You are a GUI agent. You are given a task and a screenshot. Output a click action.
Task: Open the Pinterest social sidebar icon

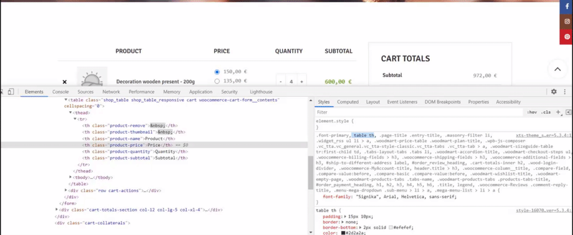[x=567, y=37]
